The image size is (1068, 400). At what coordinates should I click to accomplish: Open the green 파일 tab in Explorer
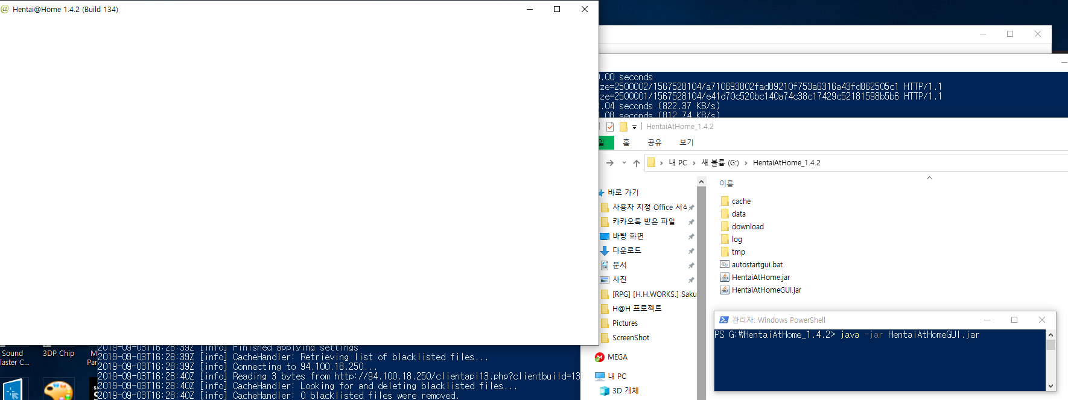tap(606, 142)
